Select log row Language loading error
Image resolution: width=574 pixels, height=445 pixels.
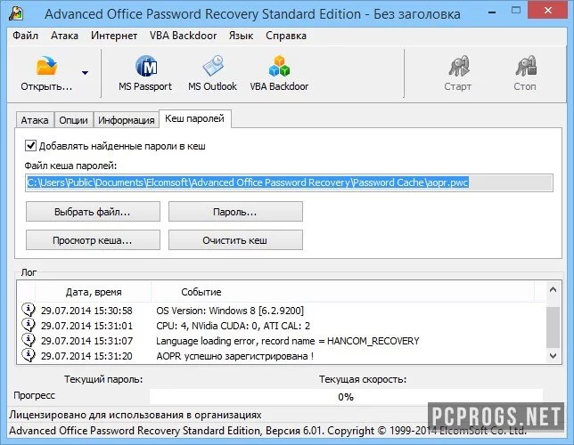pyautogui.click(x=282, y=340)
